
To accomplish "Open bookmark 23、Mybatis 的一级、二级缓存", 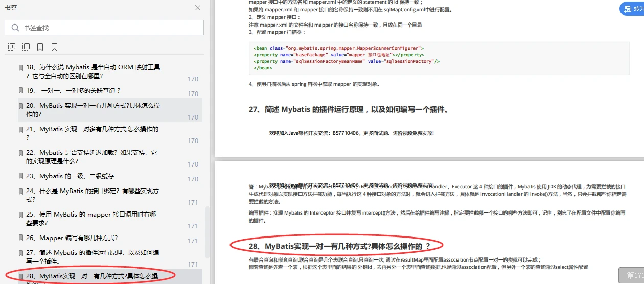I will [x=70, y=176].
